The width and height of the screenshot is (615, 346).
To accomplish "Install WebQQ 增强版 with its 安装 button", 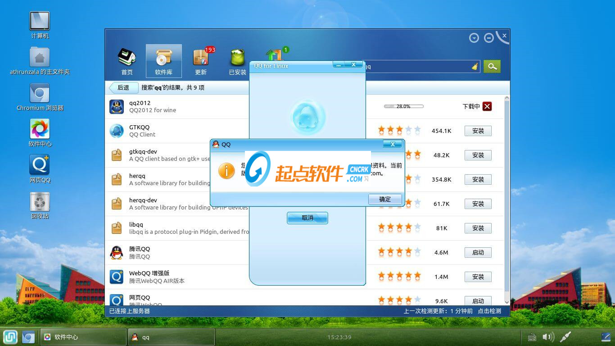I will [x=478, y=277].
